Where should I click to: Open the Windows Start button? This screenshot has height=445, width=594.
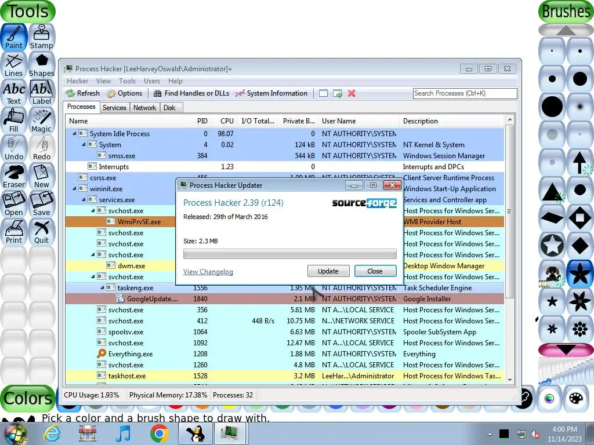click(x=15, y=434)
